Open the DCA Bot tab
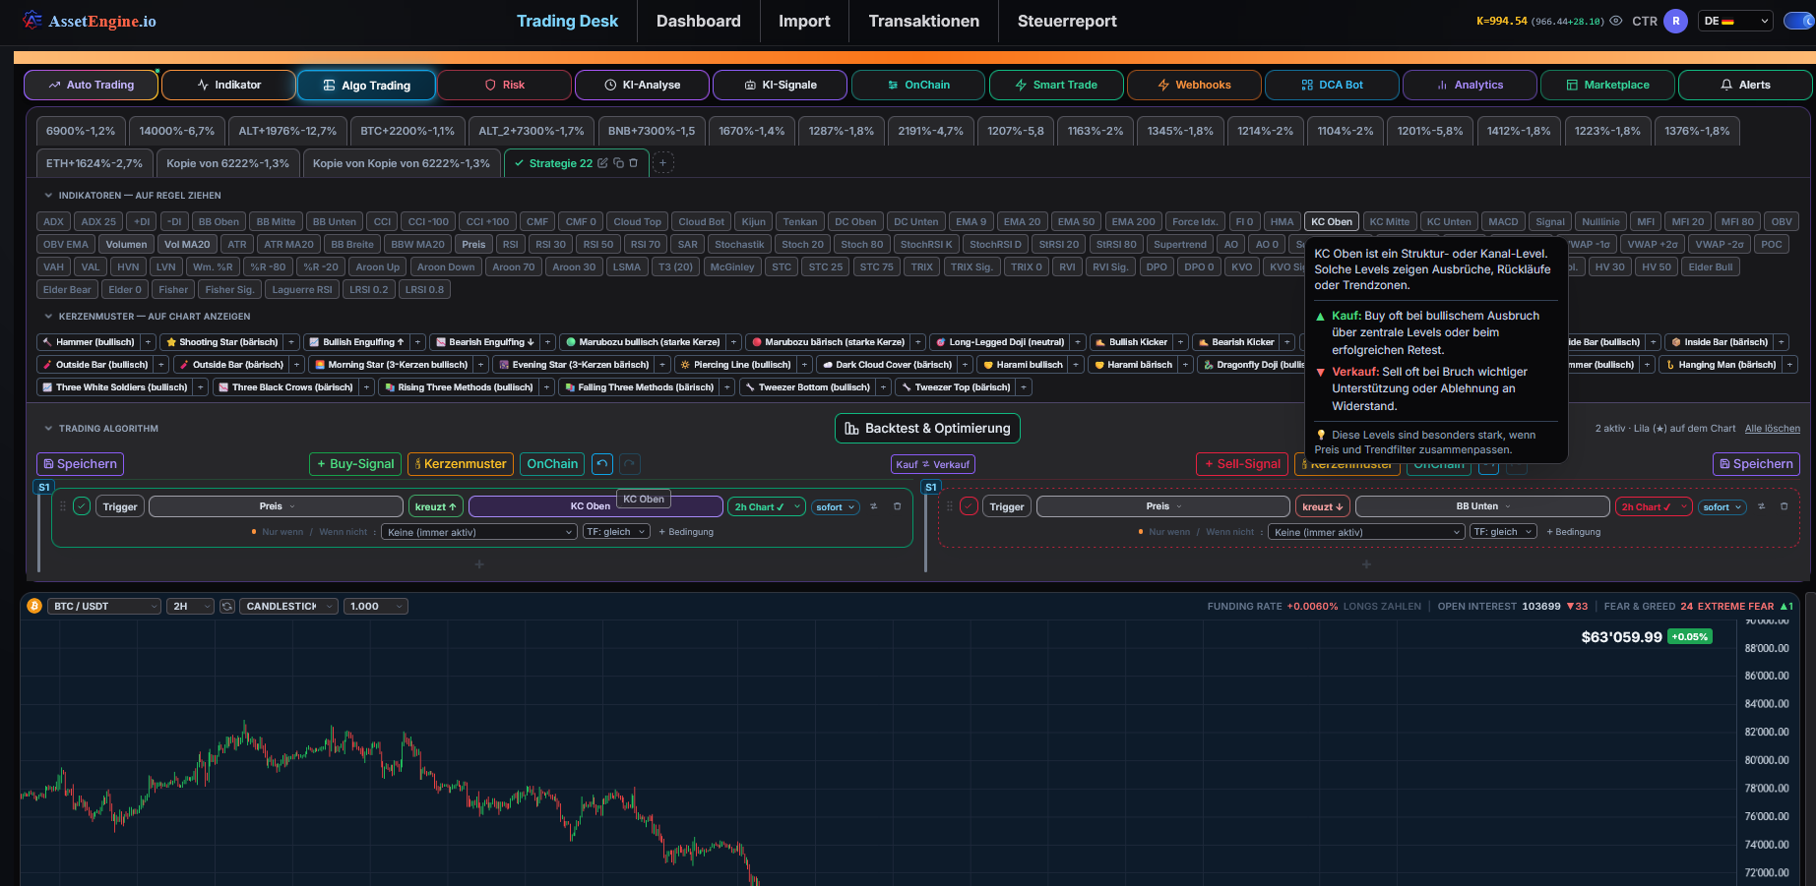 [1332, 85]
